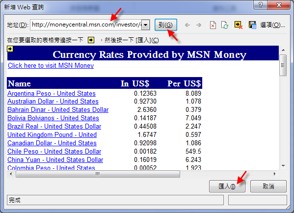Click the 到(G) Go button
294x213 pixels.
click(x=166, y=25)
